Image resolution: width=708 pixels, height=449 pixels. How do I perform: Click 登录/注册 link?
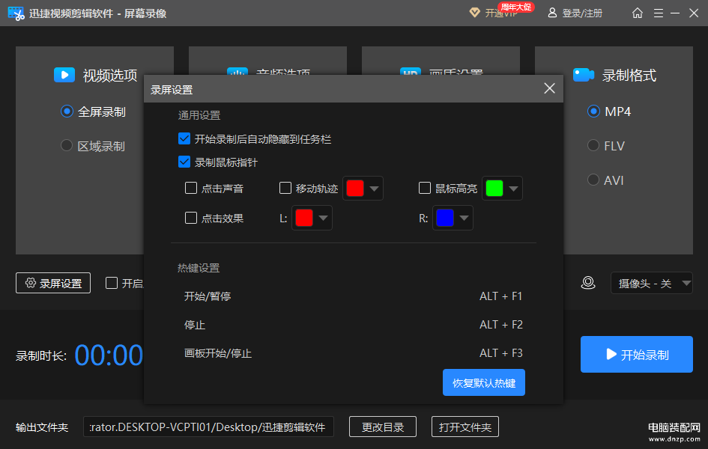pyautogui.click(x=582, y=13)
